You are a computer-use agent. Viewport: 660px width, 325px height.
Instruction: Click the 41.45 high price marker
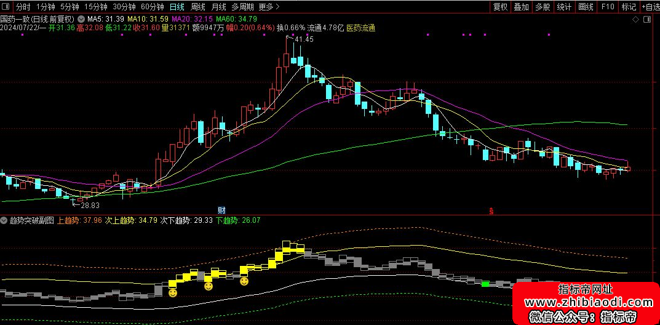coord(303,39)
